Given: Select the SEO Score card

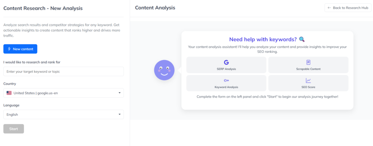Looking at the screenshot, I should (308, 83).
